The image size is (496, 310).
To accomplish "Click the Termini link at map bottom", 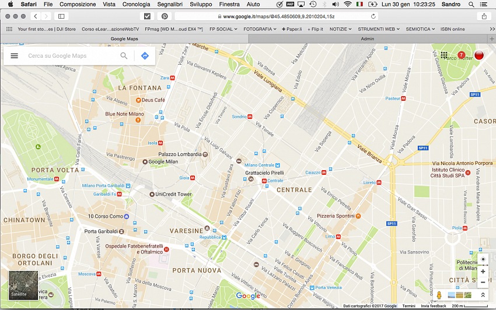I will click(408, 306).
